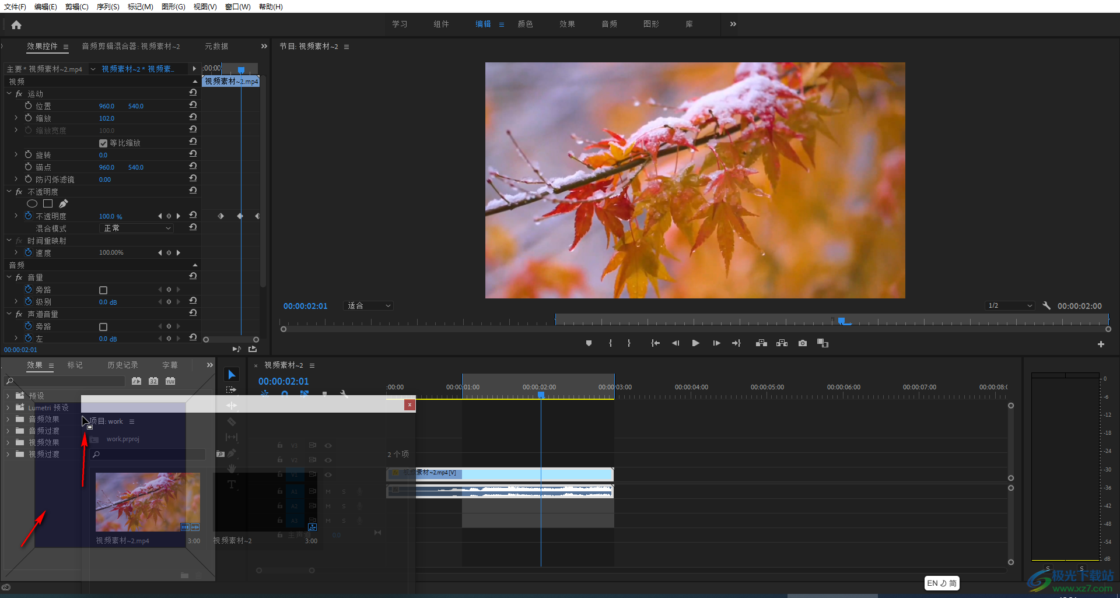Collapse the 音量 effect section
Viewport: 1120px width, 598px height.
tap(9, 277)
